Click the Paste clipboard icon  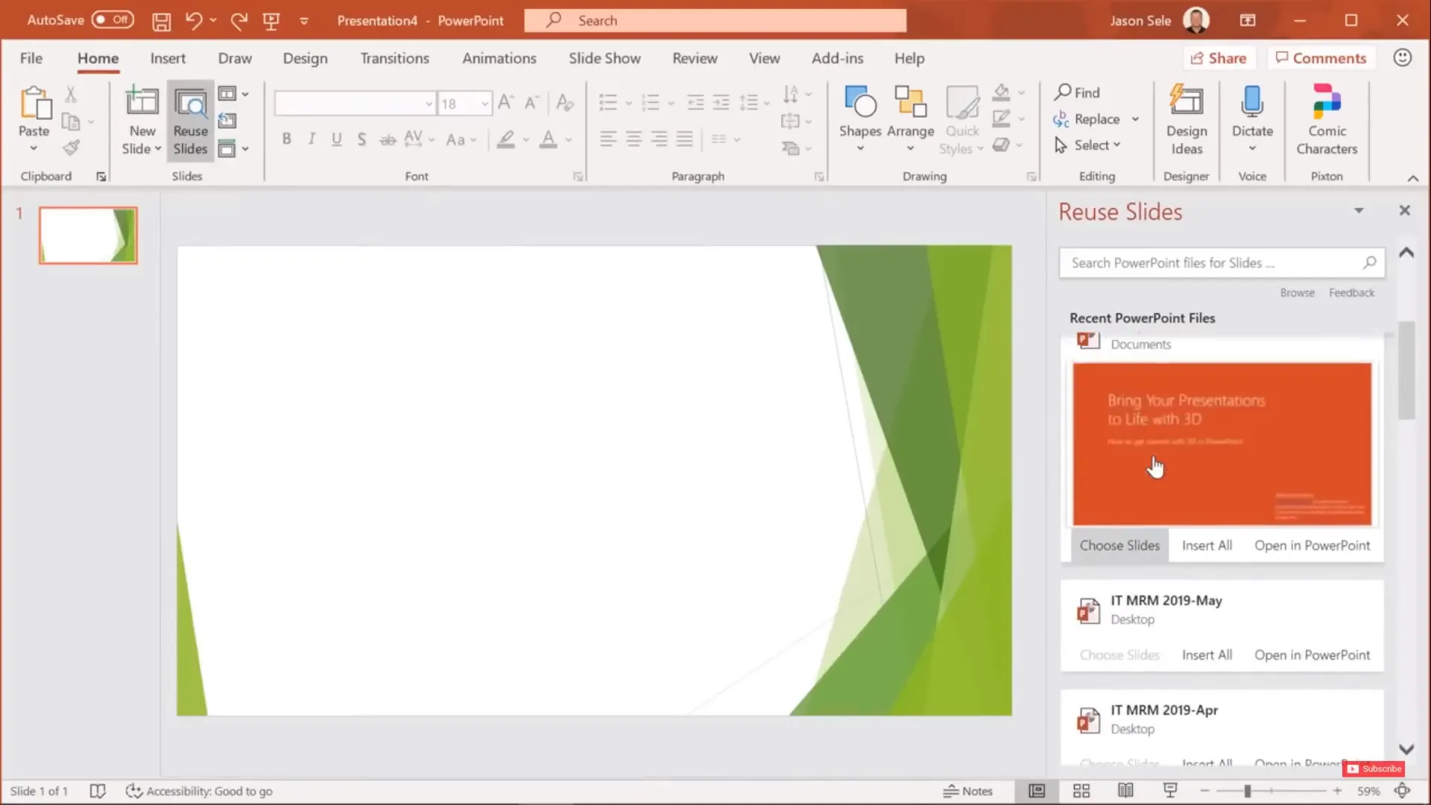coord(34,104)
